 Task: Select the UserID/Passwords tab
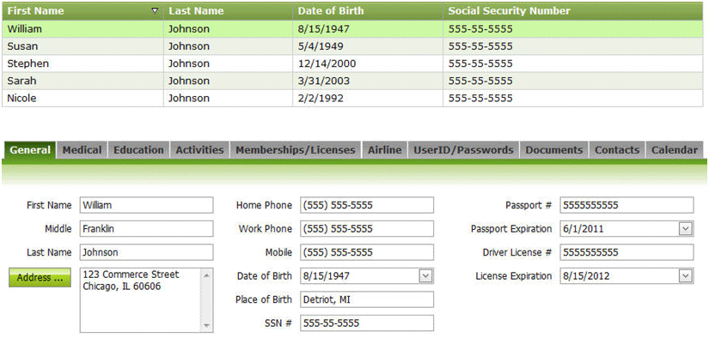point(463,150)
